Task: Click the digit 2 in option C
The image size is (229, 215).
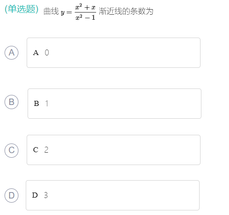Action: coord(46,150)
